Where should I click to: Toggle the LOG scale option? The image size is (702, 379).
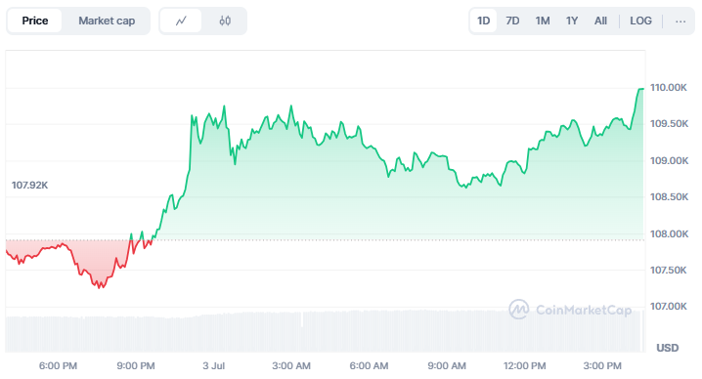(x=640, y=21)
